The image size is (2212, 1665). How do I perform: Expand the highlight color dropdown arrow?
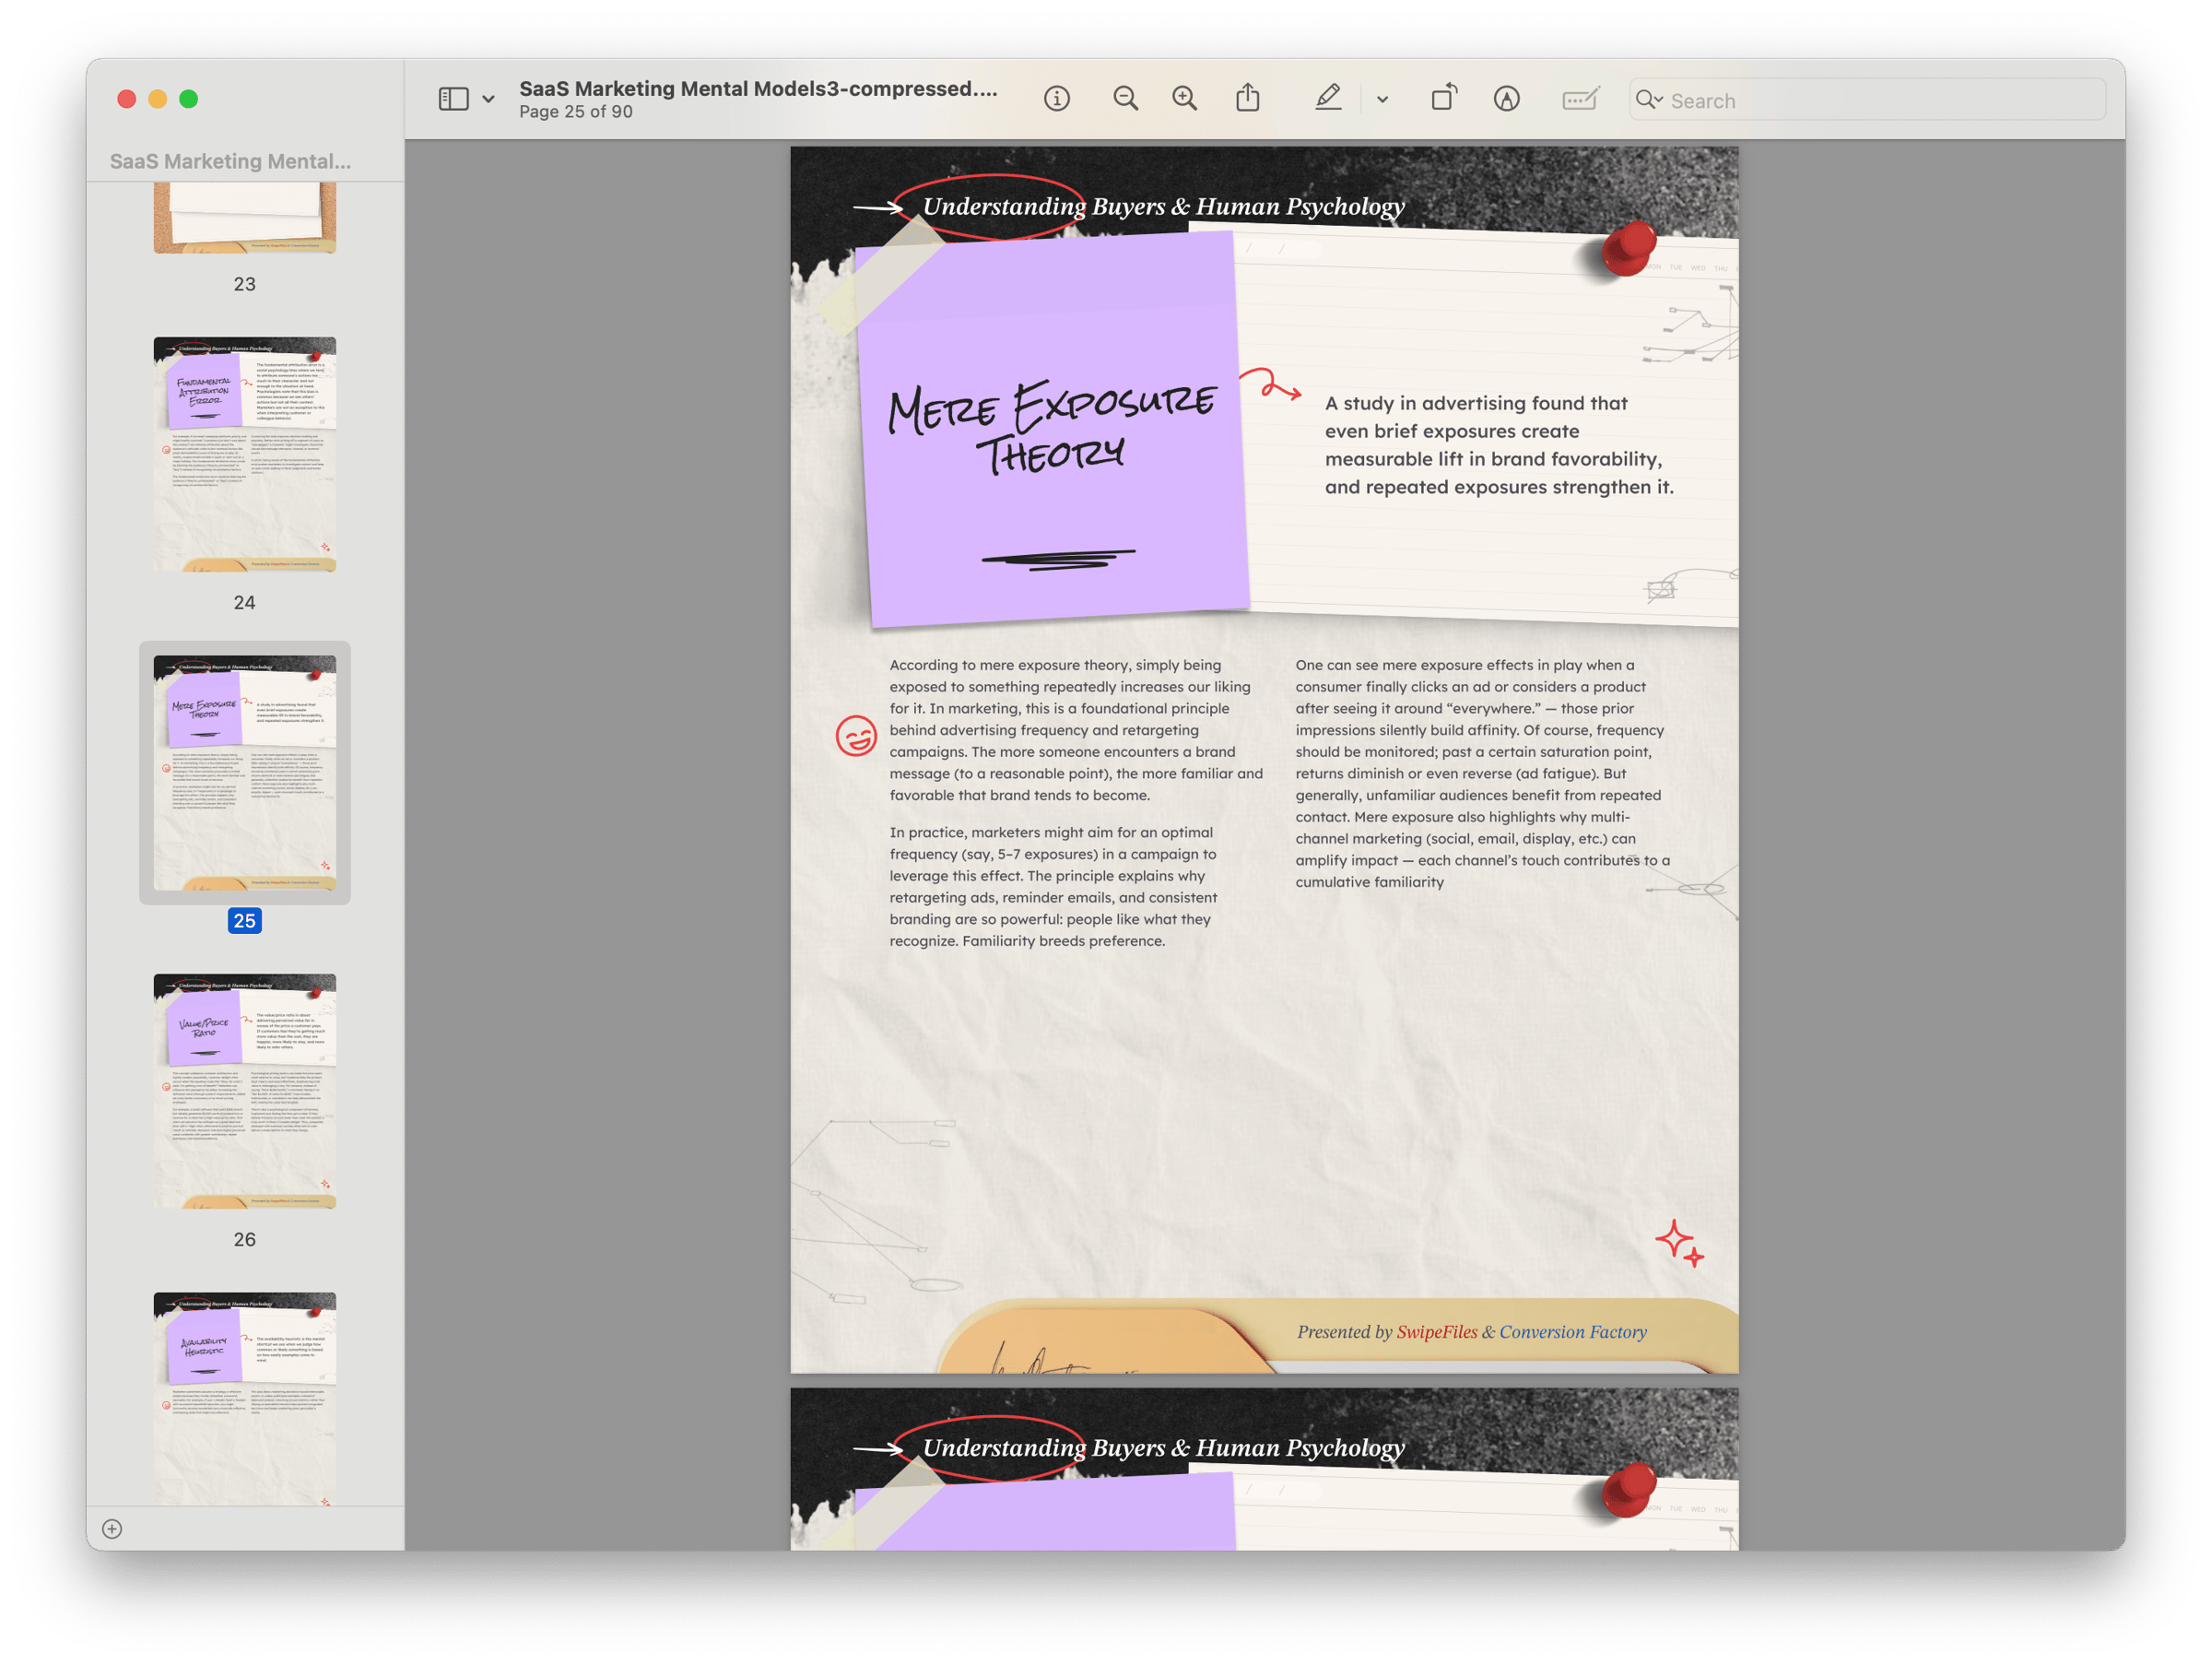pyautogui.click(x=1382, y=99)
